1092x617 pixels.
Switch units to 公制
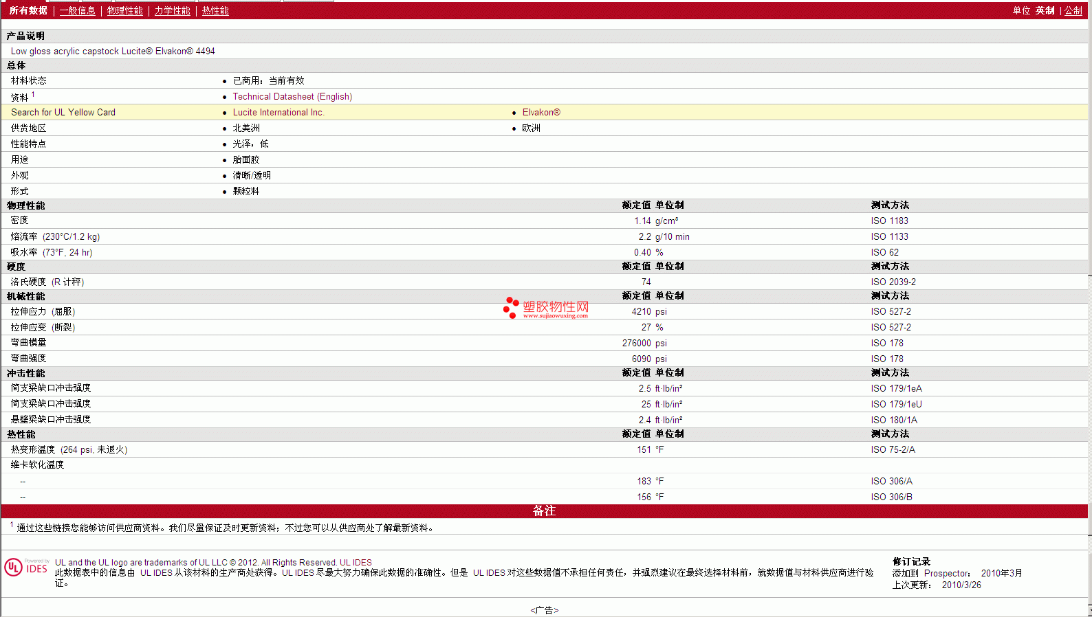1073,10
